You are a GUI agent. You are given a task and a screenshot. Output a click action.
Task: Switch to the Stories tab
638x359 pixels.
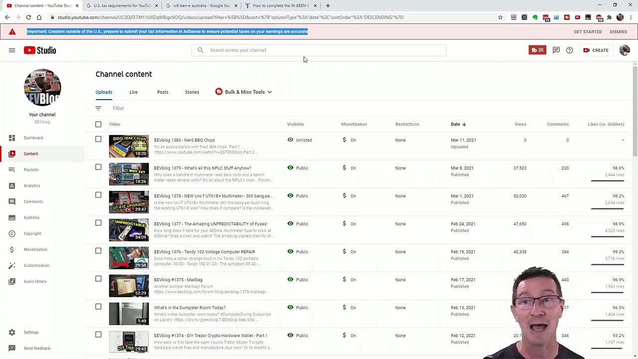(x=192, y=92)
